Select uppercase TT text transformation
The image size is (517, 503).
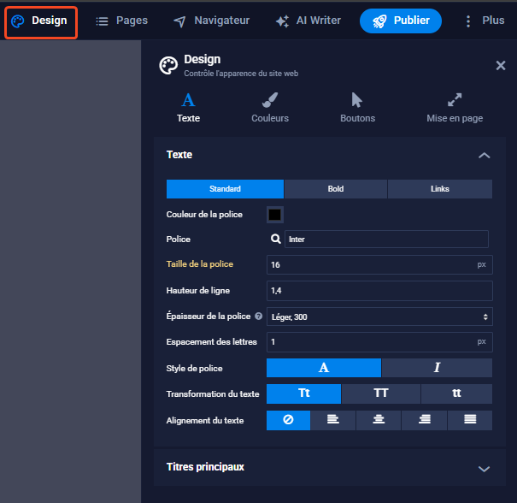(380, 394)
